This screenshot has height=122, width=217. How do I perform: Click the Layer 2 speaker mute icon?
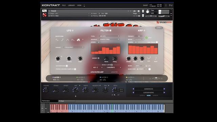pos(78,80)
